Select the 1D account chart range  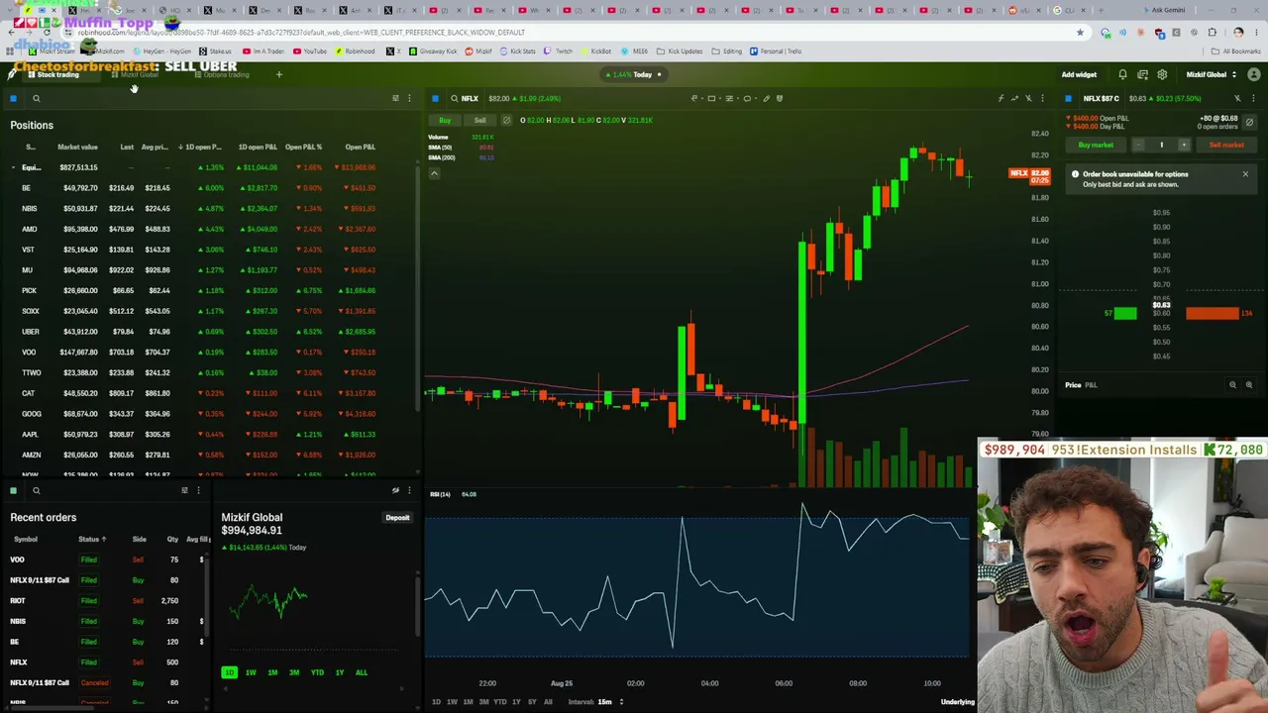[x=229, y=672]
